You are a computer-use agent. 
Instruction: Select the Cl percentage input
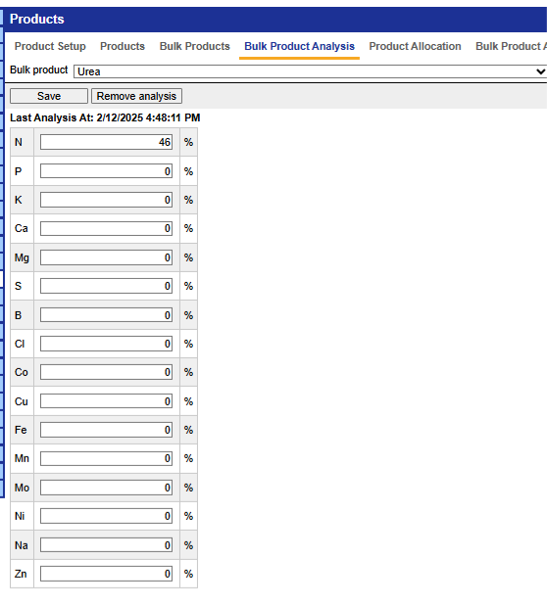[106, 344]
